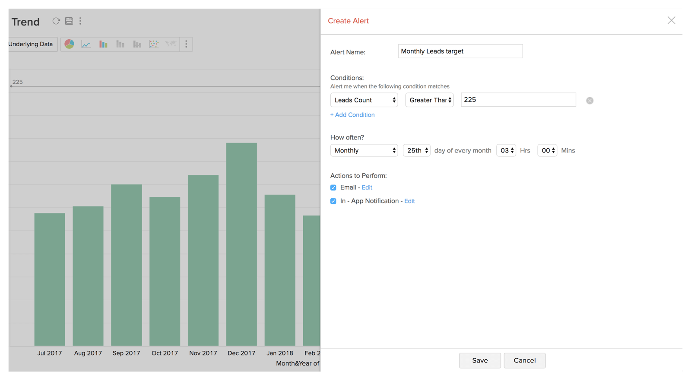This screenshot has width=691, height=381.
Task: Click the Alert Name text field
Action: [460, 51]
